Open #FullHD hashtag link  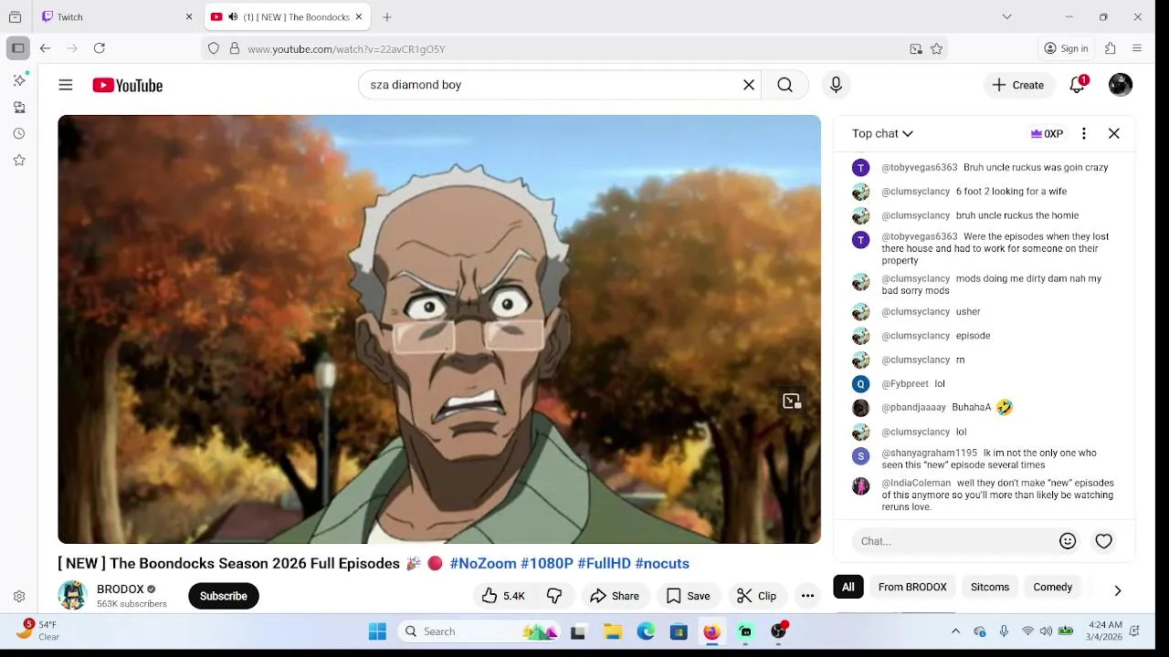tap(604, 563)
